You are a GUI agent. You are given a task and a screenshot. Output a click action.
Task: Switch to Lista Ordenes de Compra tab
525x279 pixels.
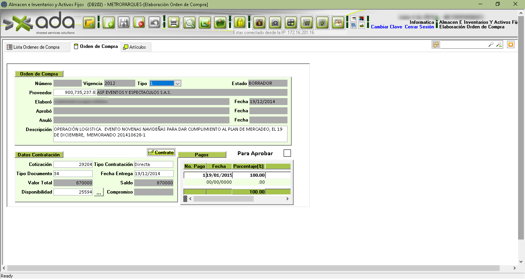pyautogui.click(x=37, y=47)
